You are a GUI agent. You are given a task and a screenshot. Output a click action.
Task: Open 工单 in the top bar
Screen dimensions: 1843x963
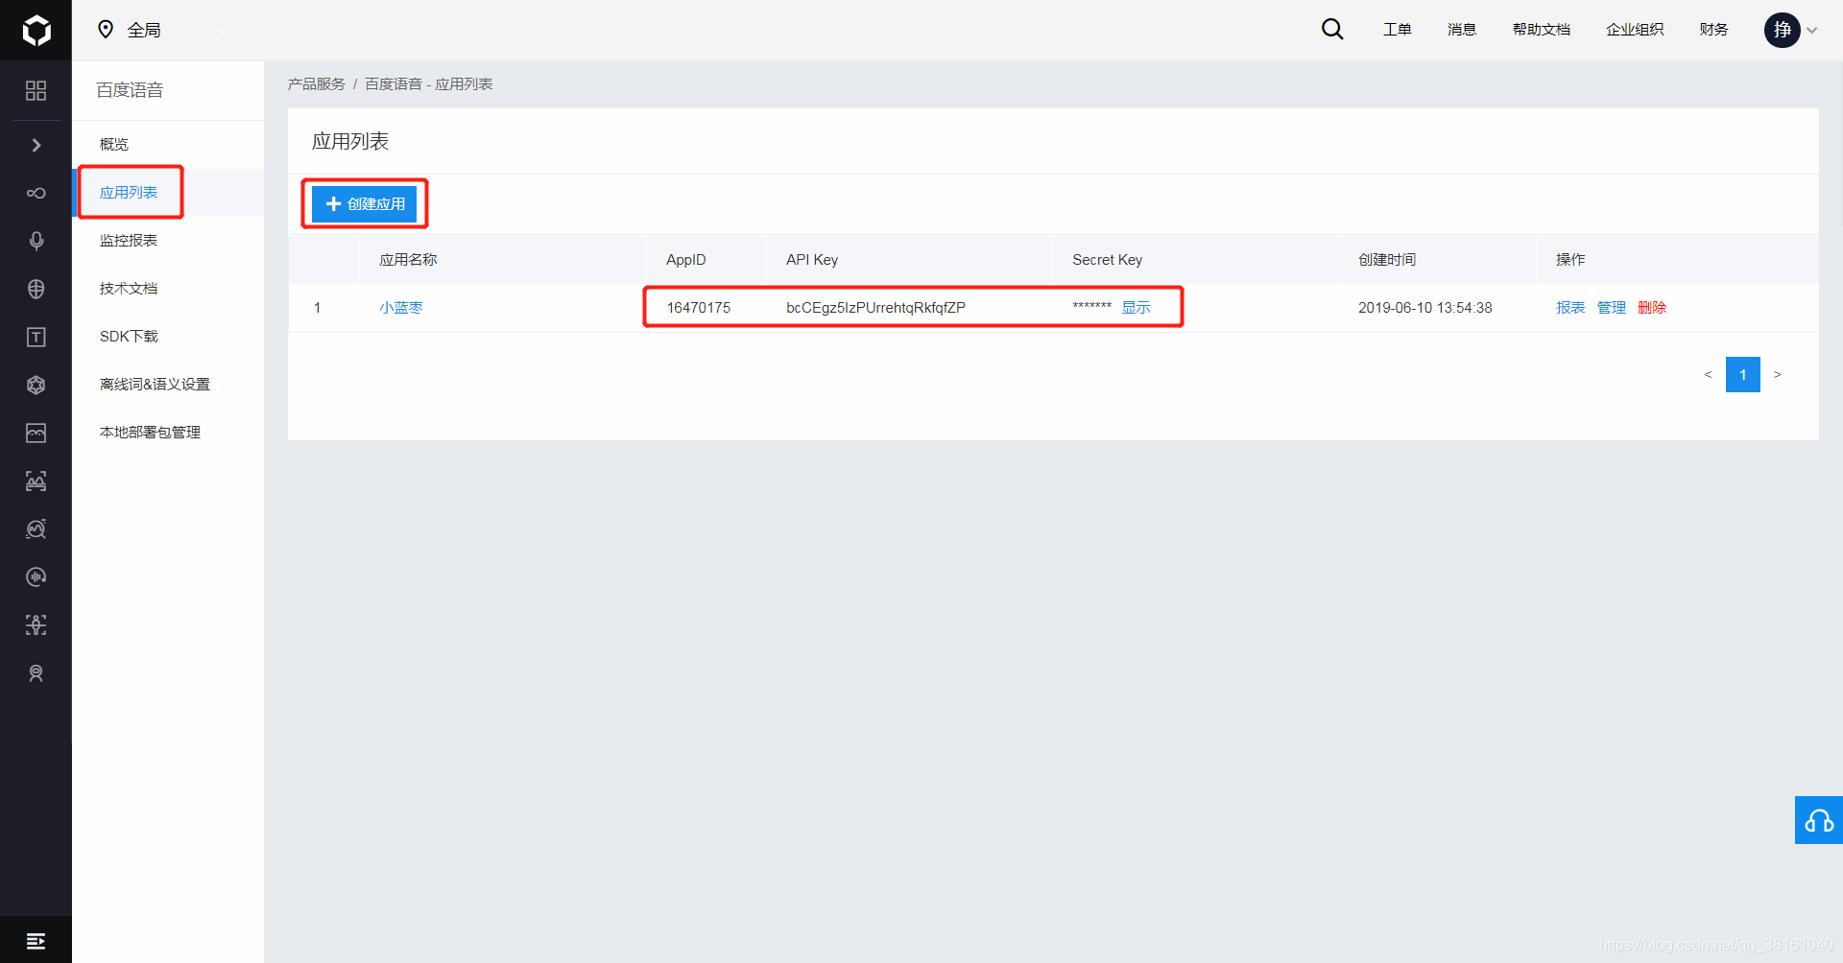coord(1397,30)
